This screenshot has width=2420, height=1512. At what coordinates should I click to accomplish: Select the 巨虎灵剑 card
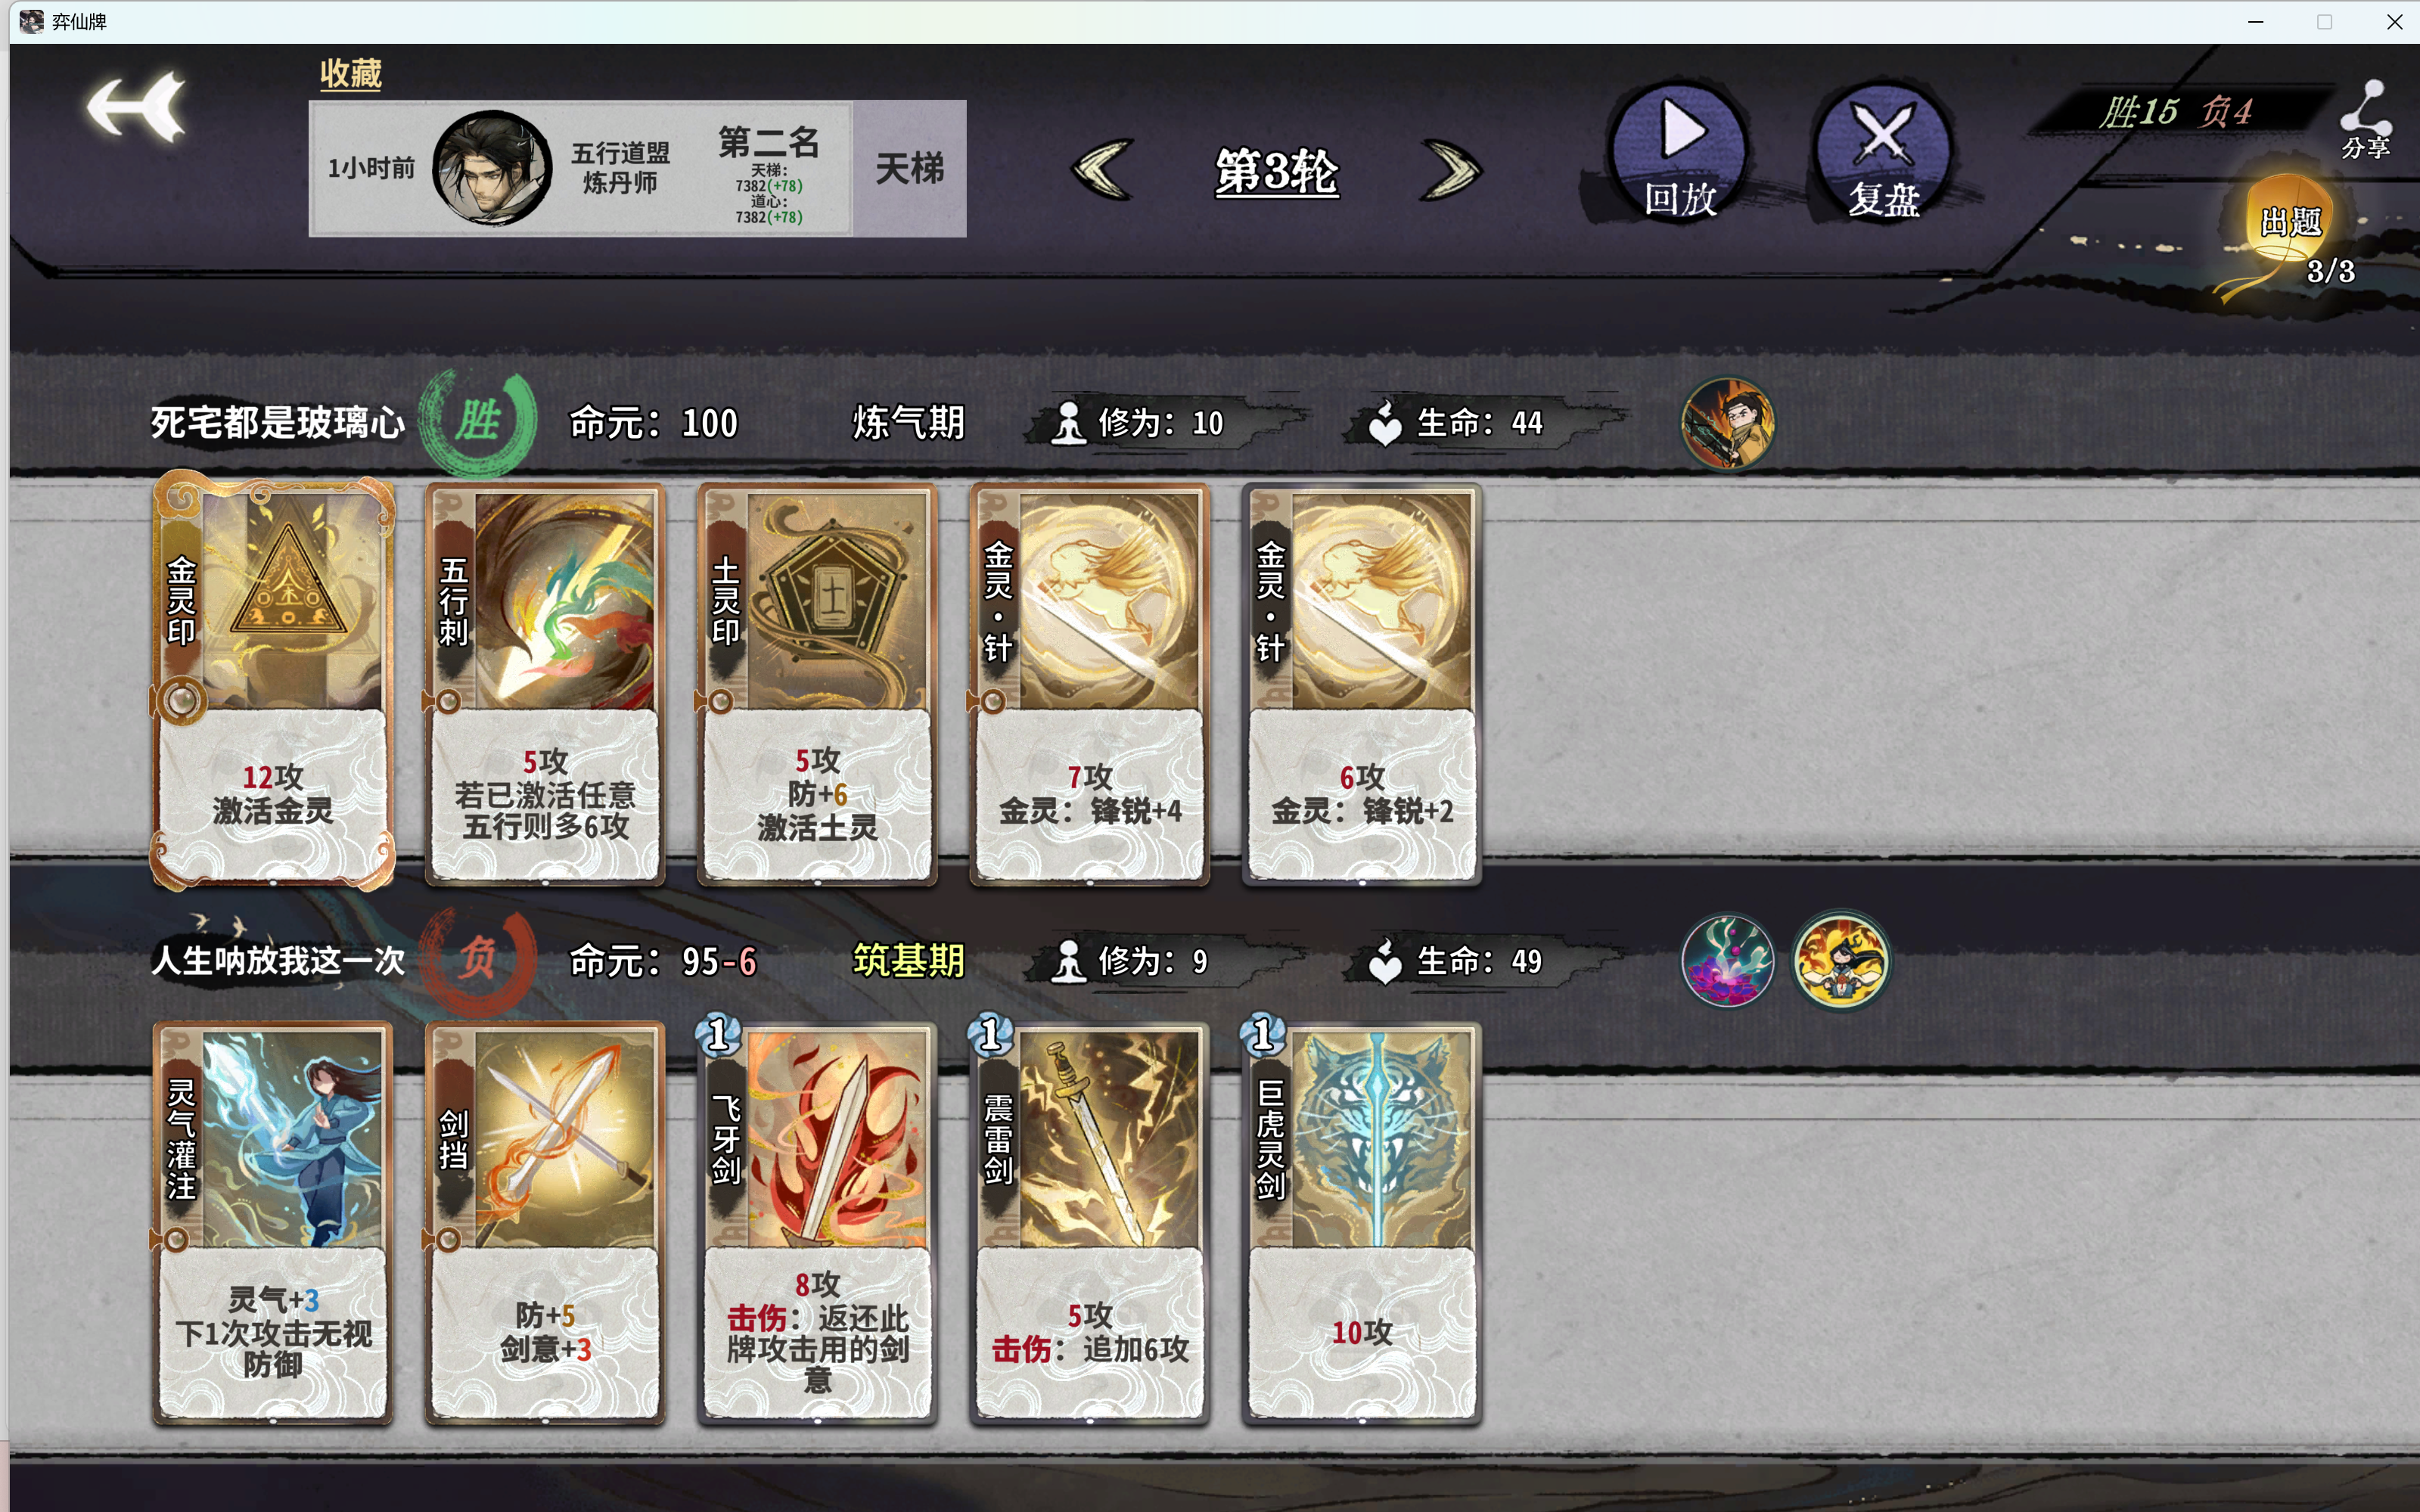tap(1361, 1222)
